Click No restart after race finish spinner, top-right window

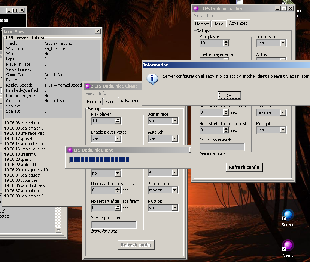click(226, 130)
